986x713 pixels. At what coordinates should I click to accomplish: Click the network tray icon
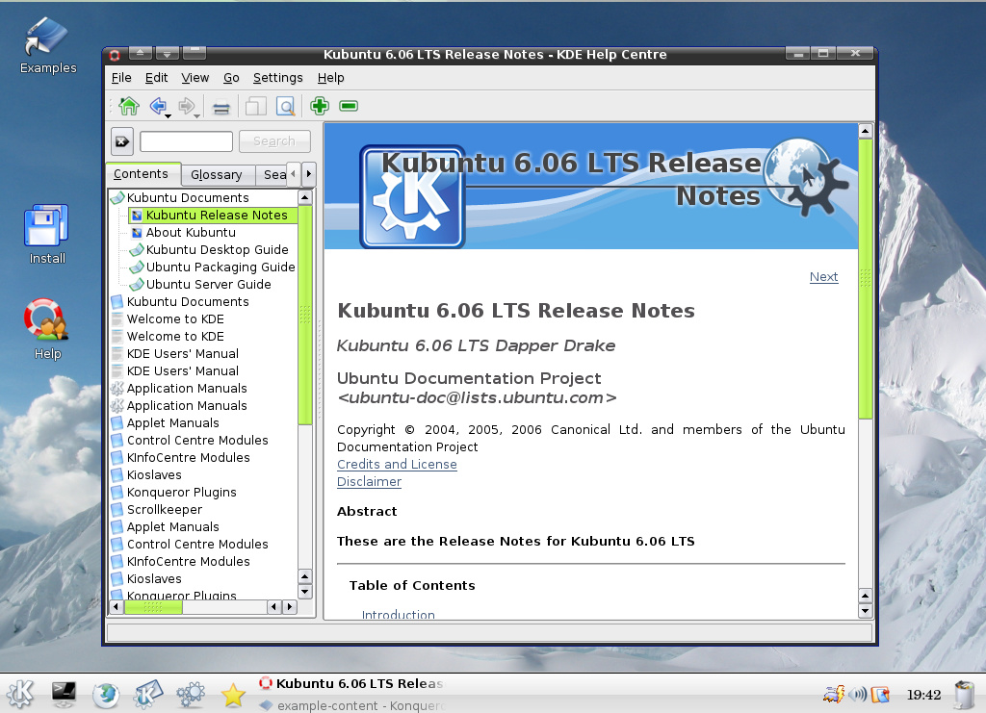[834, 694]
